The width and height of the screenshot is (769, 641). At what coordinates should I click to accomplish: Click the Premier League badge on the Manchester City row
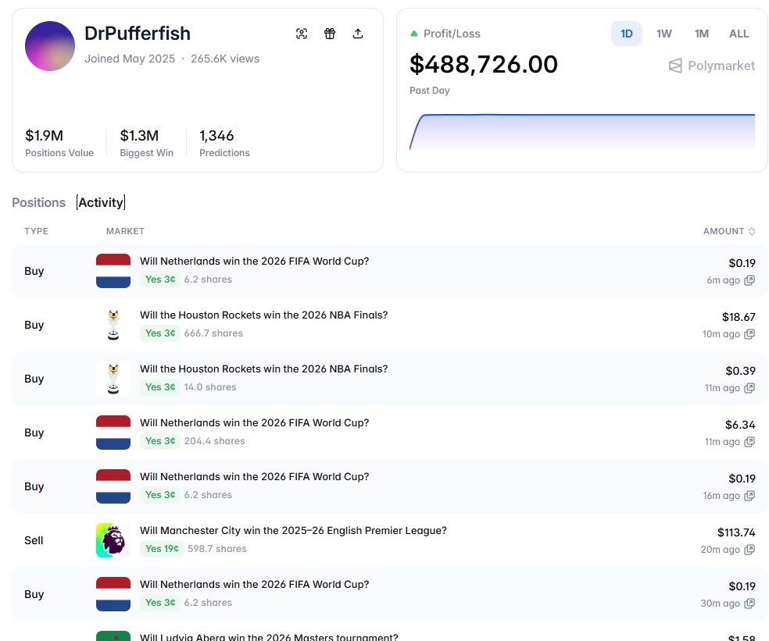click(x=113, y=540)
